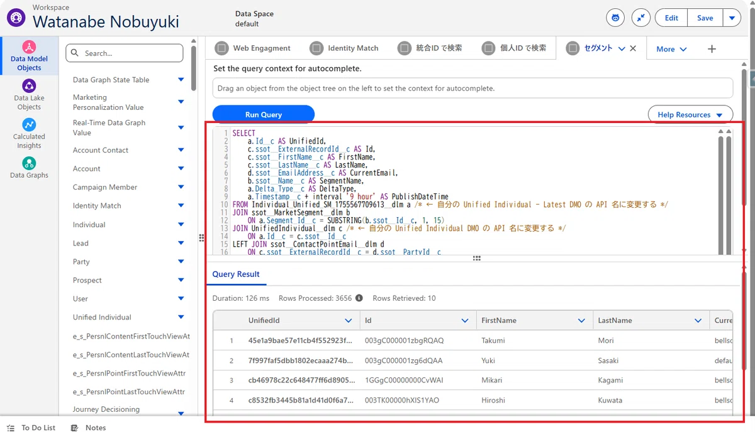Open the LastName column menu

click(698, 321)
